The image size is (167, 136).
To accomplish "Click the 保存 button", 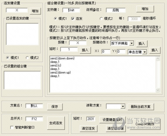I will [x=55, y=107].
